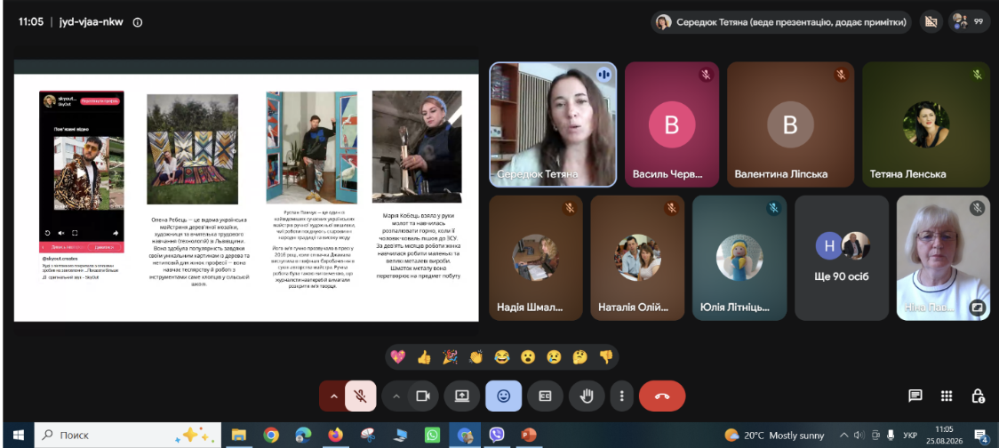Open the system tray volume control
Screen dimensions: 999x448
pos(859,436)
